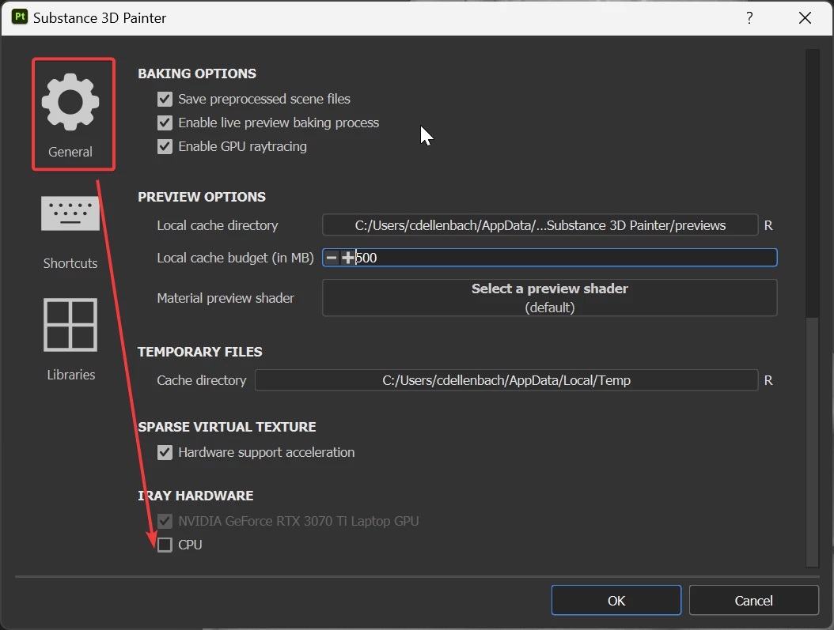Click the Local cache budget input field
Screen dimensions: 834x630
(x=549, y=258)
